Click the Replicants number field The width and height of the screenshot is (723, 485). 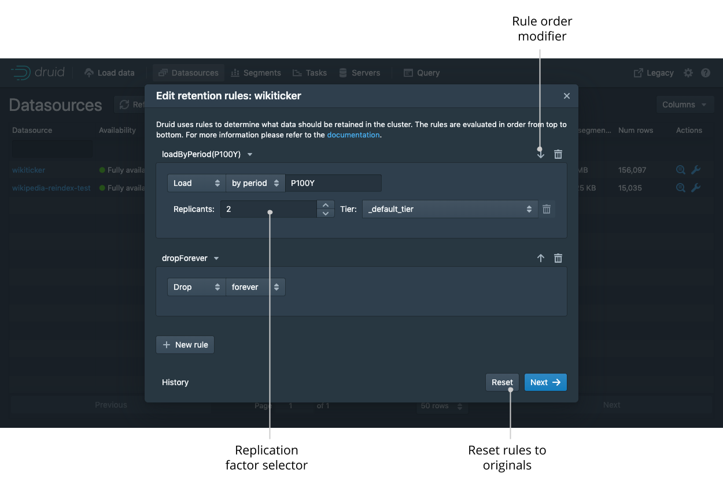click(x=268, y=209)
